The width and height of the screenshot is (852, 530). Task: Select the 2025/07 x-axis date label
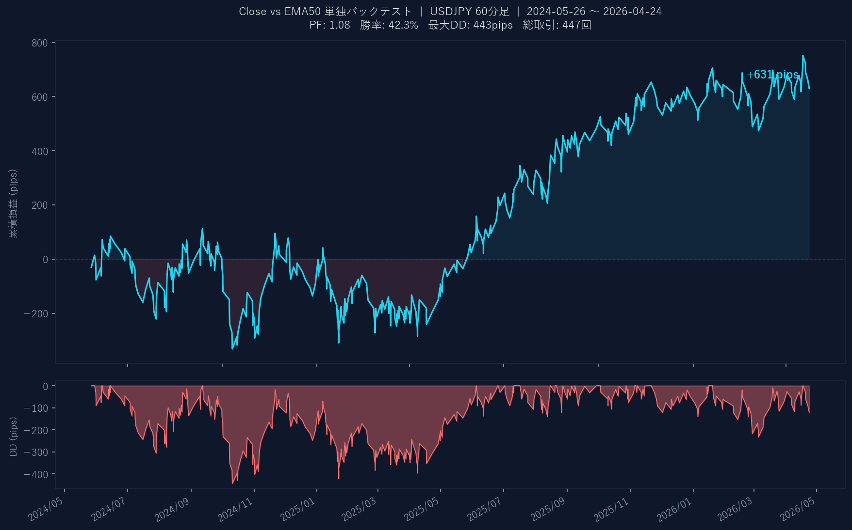(x=485, y=510)
